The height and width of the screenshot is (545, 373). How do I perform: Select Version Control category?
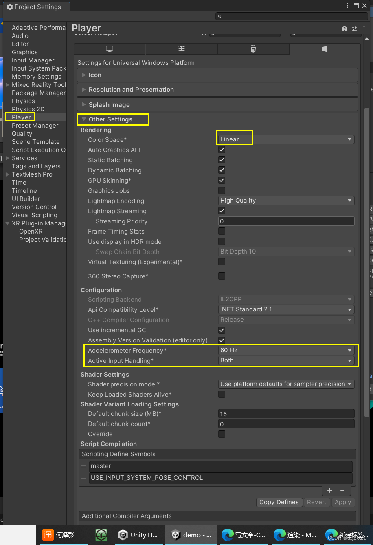pyautogui.click(x=34, y=207)
